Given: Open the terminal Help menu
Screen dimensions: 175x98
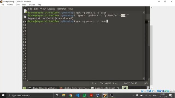Looking at the screenshot, I should click(x=70, y=9).
